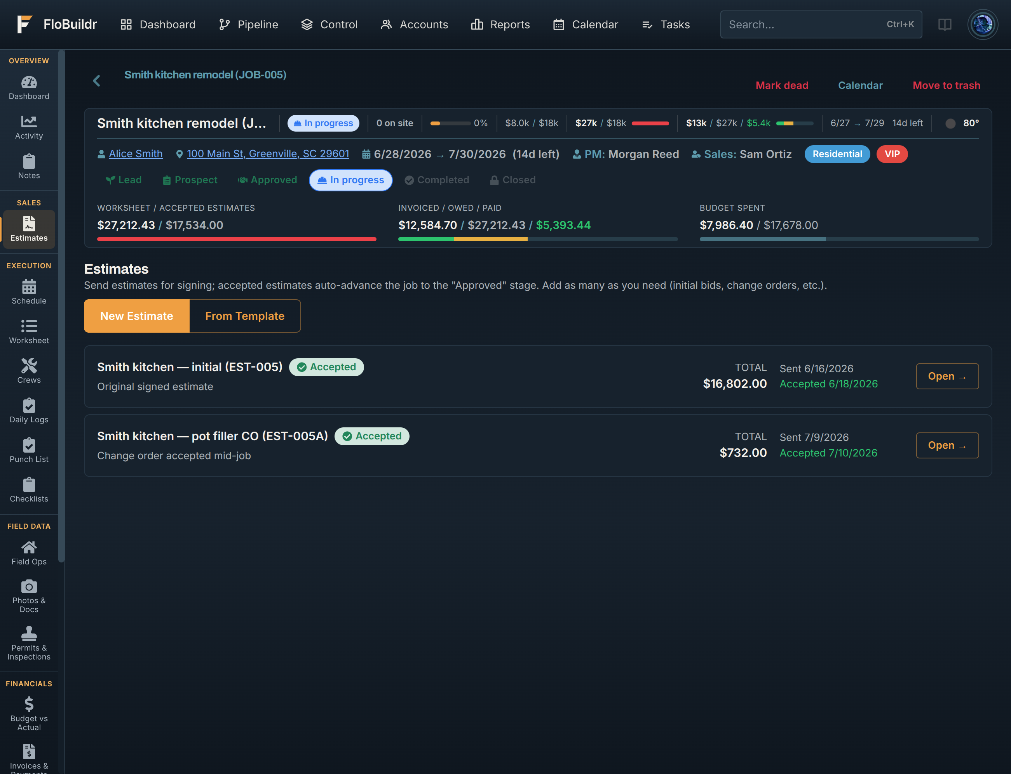Click Mark dead

tap(782, 85)
